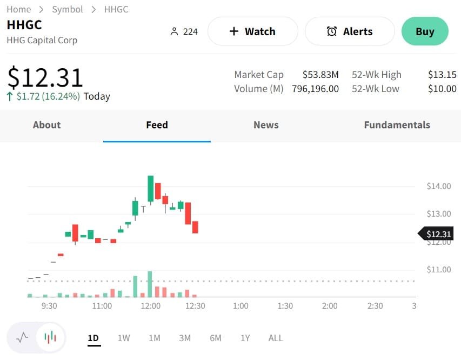The height and width of the screenshot is (359, 461).
Task: Click the $12.31 current price tag
Action: pos(438,234)
